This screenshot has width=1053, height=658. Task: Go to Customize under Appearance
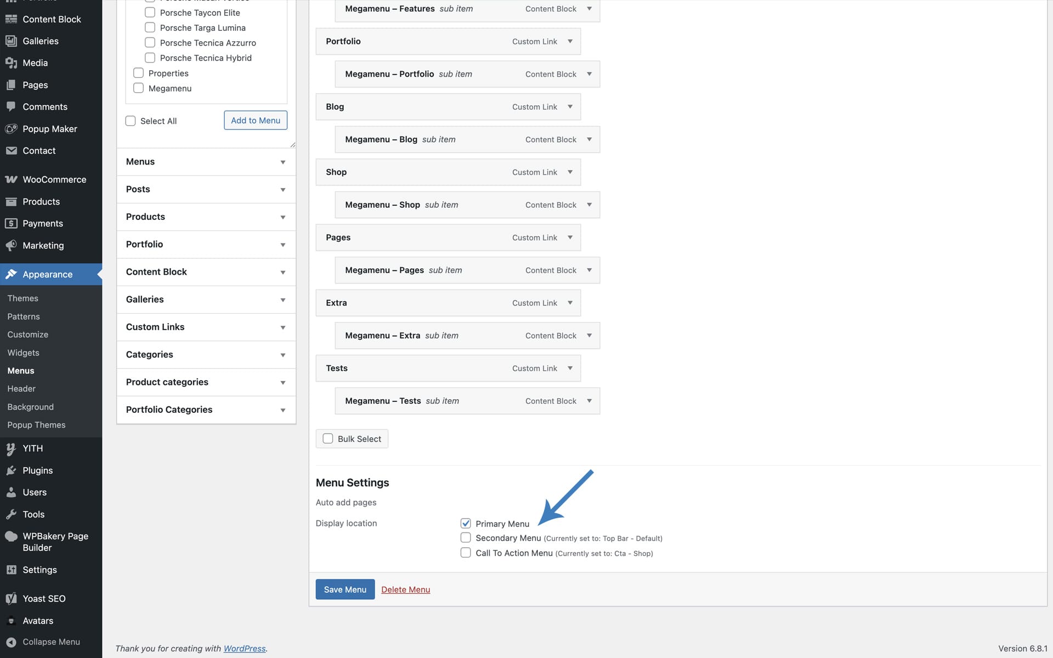click(27, 334)
